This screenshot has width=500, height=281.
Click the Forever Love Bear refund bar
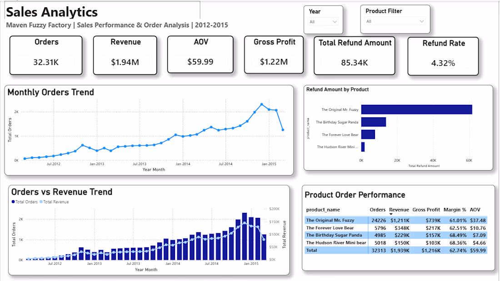point(368,134)
